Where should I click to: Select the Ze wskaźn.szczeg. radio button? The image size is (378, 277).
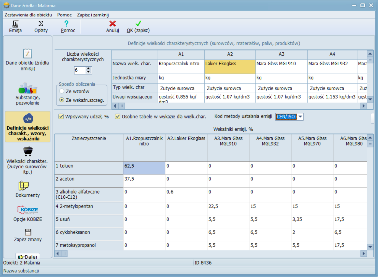(62, 100)
